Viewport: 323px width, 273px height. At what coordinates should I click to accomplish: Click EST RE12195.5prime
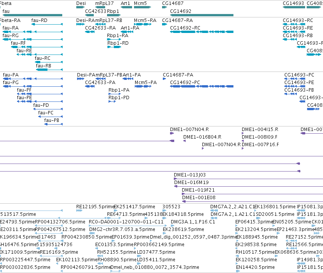[95, 207]
